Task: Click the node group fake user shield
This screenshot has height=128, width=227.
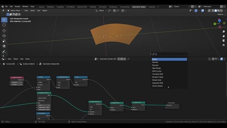Action: (119, 59)
